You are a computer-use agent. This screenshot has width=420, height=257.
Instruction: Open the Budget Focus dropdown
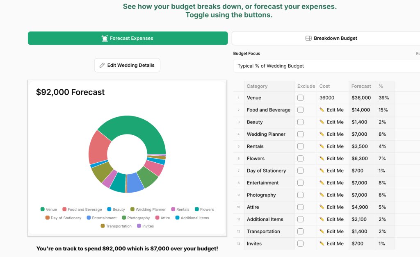click(x=326, y=66)
